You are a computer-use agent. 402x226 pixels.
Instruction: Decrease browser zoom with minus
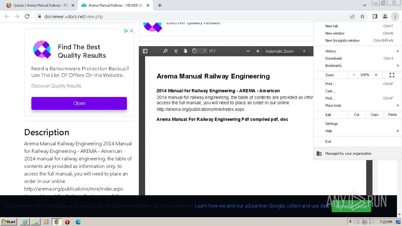(x=354, y=75)
